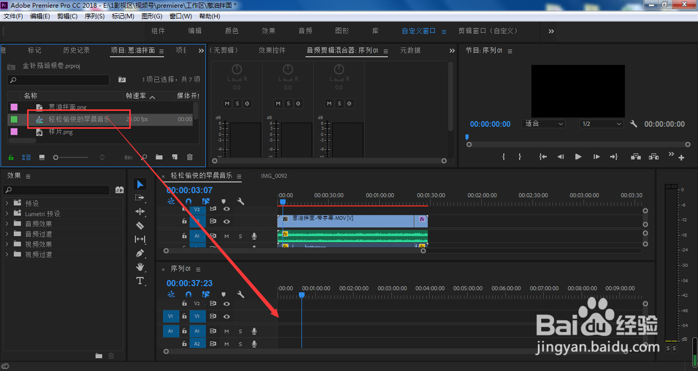Image resolution: width=698 pixels, height=371 pixels.
Task: Expand the 音频效果 folder
Action: [x=7, y=224]
